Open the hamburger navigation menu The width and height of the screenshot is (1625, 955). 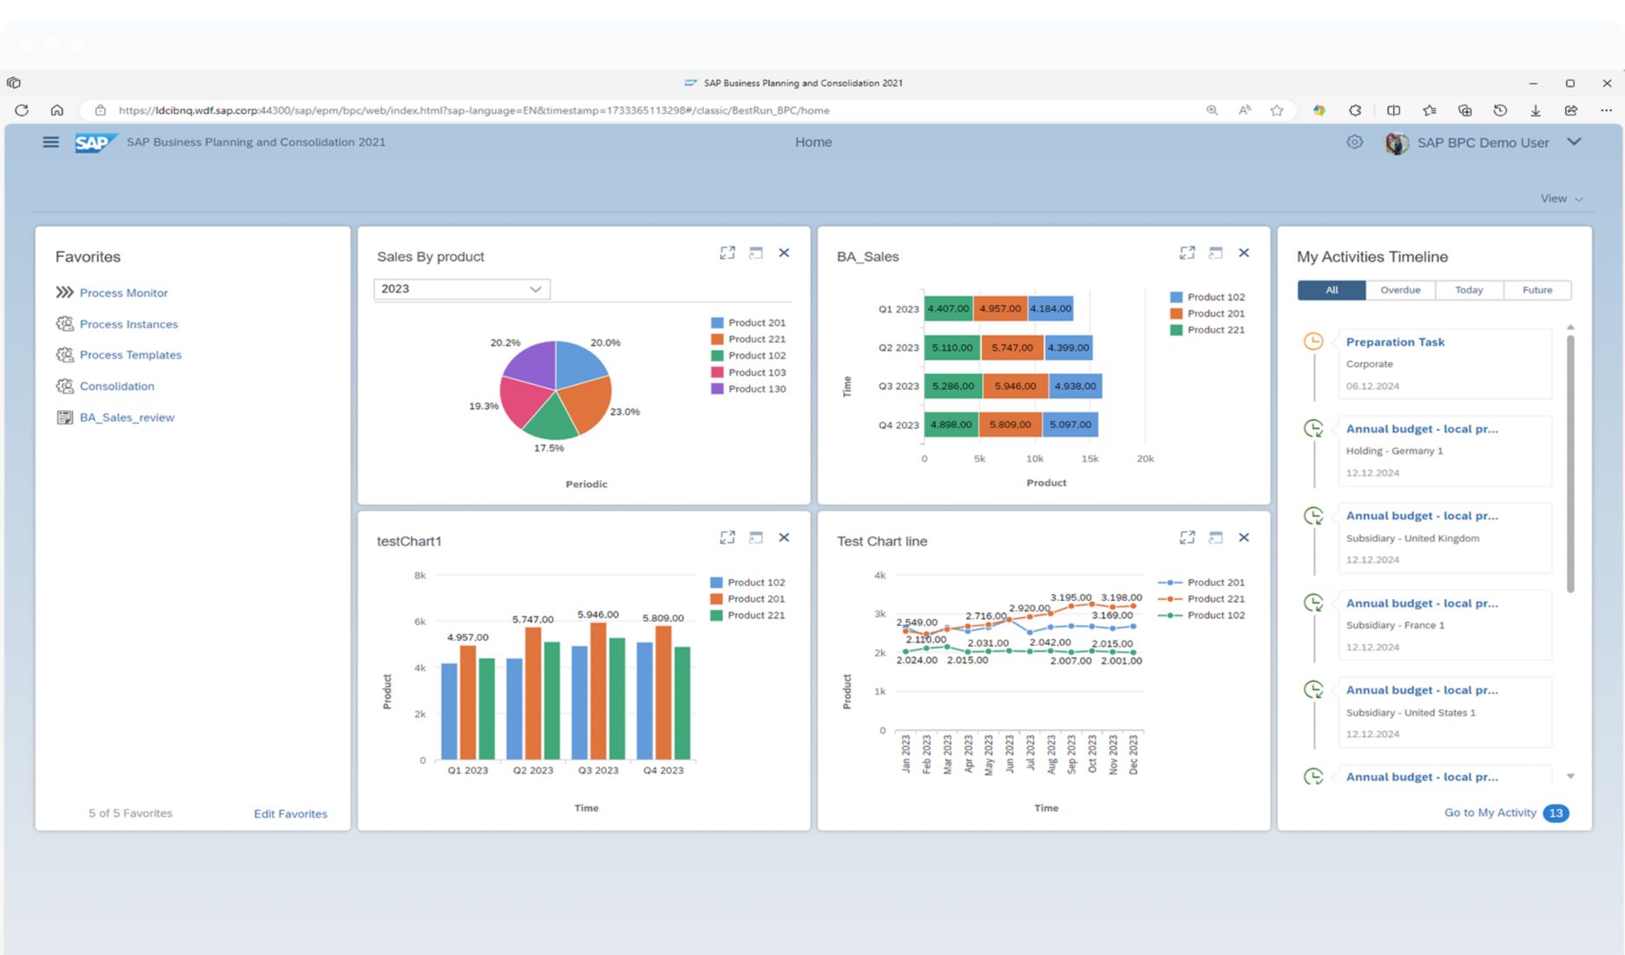(x=50, y=142)
